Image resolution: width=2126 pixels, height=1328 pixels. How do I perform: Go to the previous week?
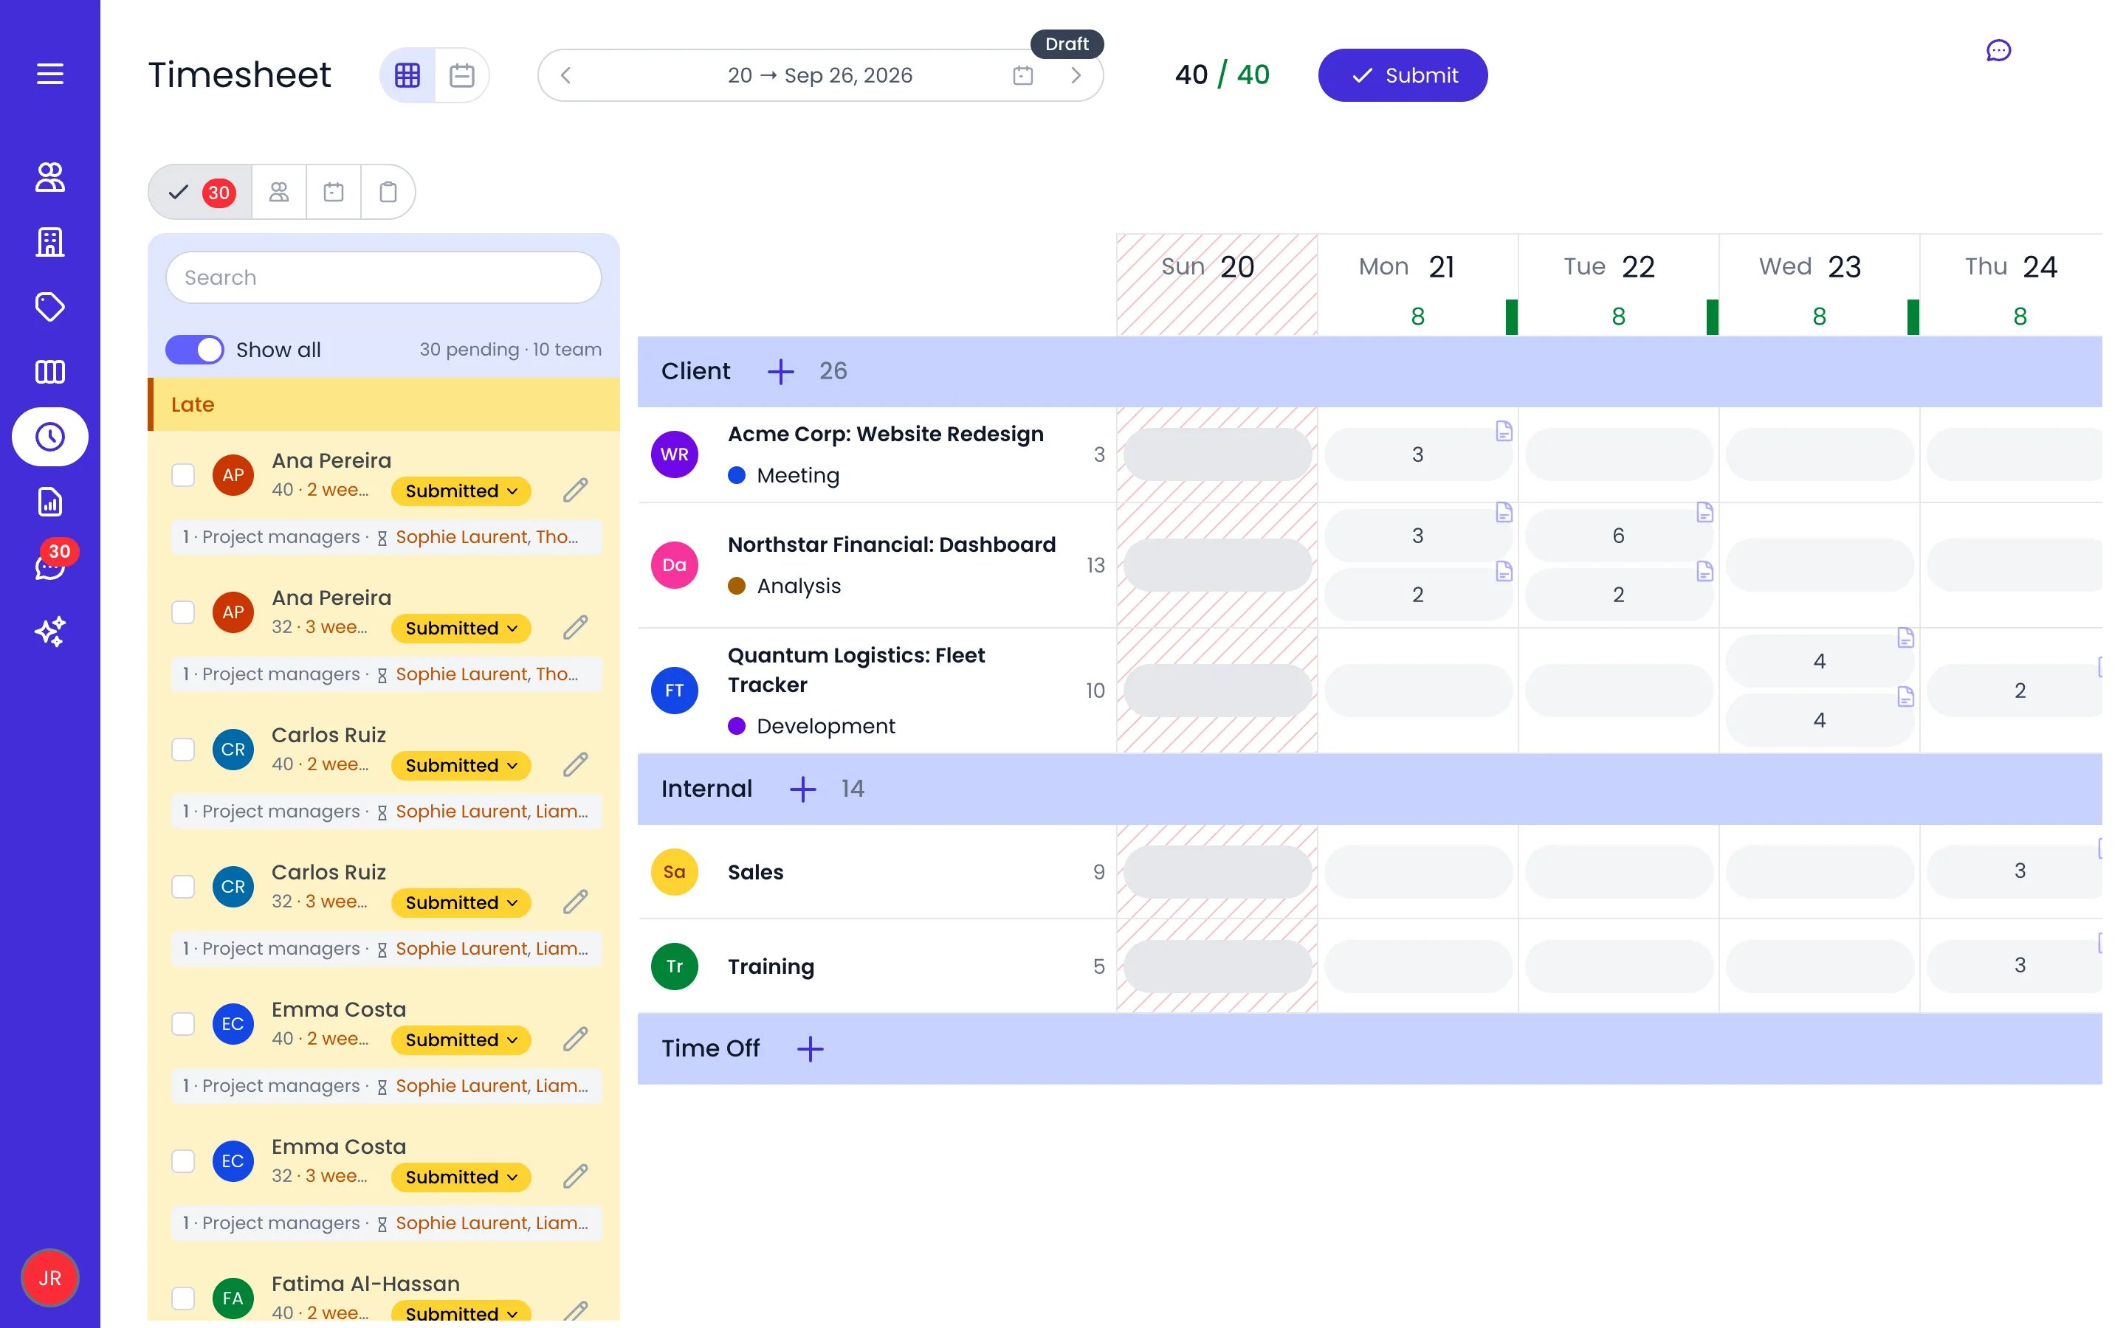[x=565, y=75]
